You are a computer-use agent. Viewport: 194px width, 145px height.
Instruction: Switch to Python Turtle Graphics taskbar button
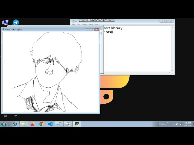(77, 124)
